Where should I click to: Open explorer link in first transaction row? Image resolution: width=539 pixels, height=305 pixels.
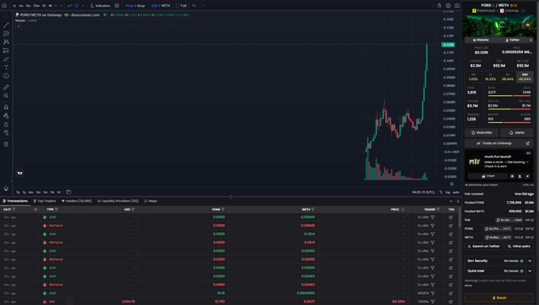tap(451, 217)
